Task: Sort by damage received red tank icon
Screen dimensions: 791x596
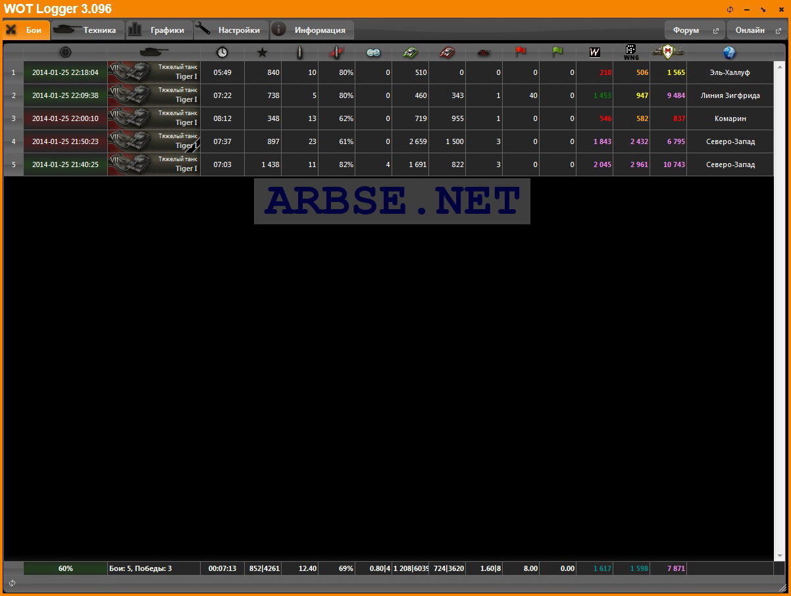Action: (447, 52)
